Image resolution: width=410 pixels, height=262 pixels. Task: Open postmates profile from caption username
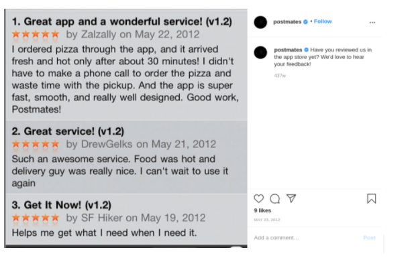[288, 50]
